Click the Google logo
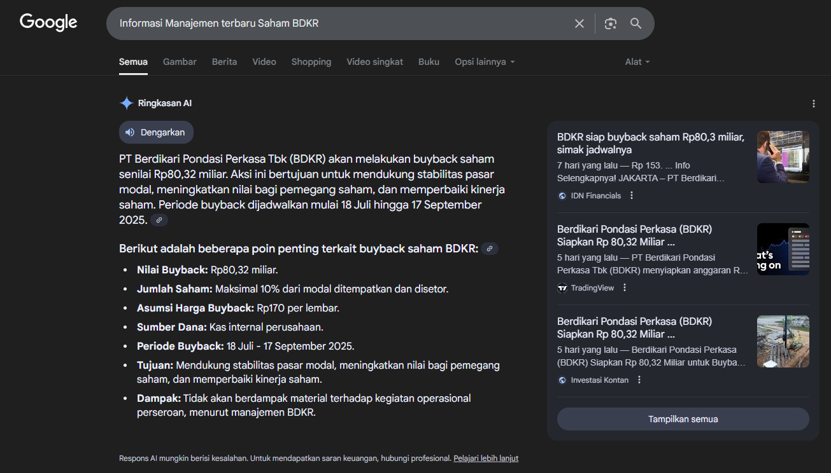Viewport: 831px width, 473px height. pyautogui.click(x=48, y=22)
